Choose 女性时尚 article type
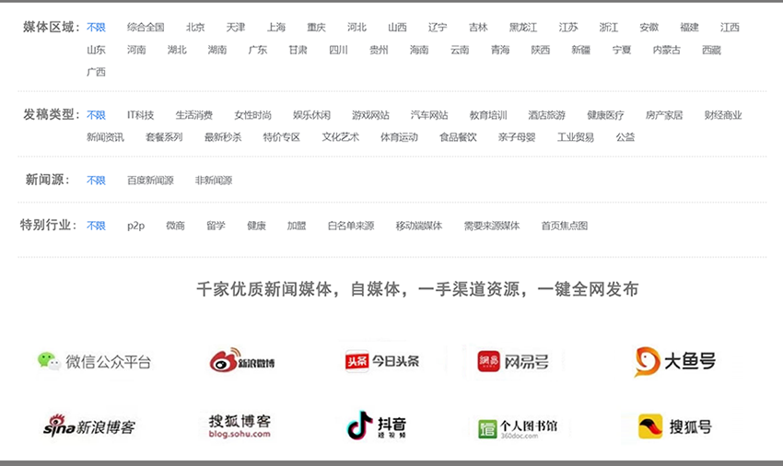Screen dimensions: 783x466 [x=253, y=115]
